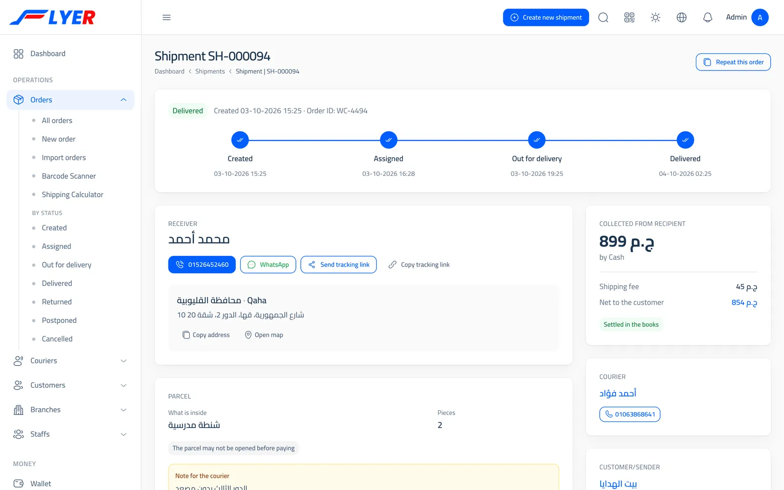Message receiver via WhatsApp button
Image resolution: width=784 pixels, height=490 pixels.
click(269, 265)
